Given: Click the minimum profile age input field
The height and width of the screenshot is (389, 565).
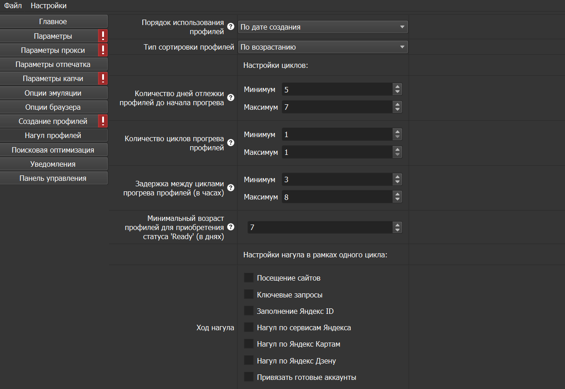Looking at the screenshot, I should [319, 227].
